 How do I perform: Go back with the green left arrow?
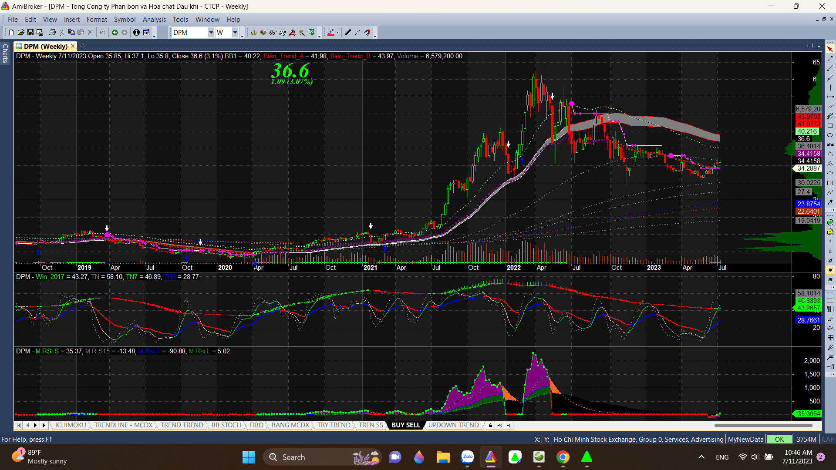[x=115, y=33]
